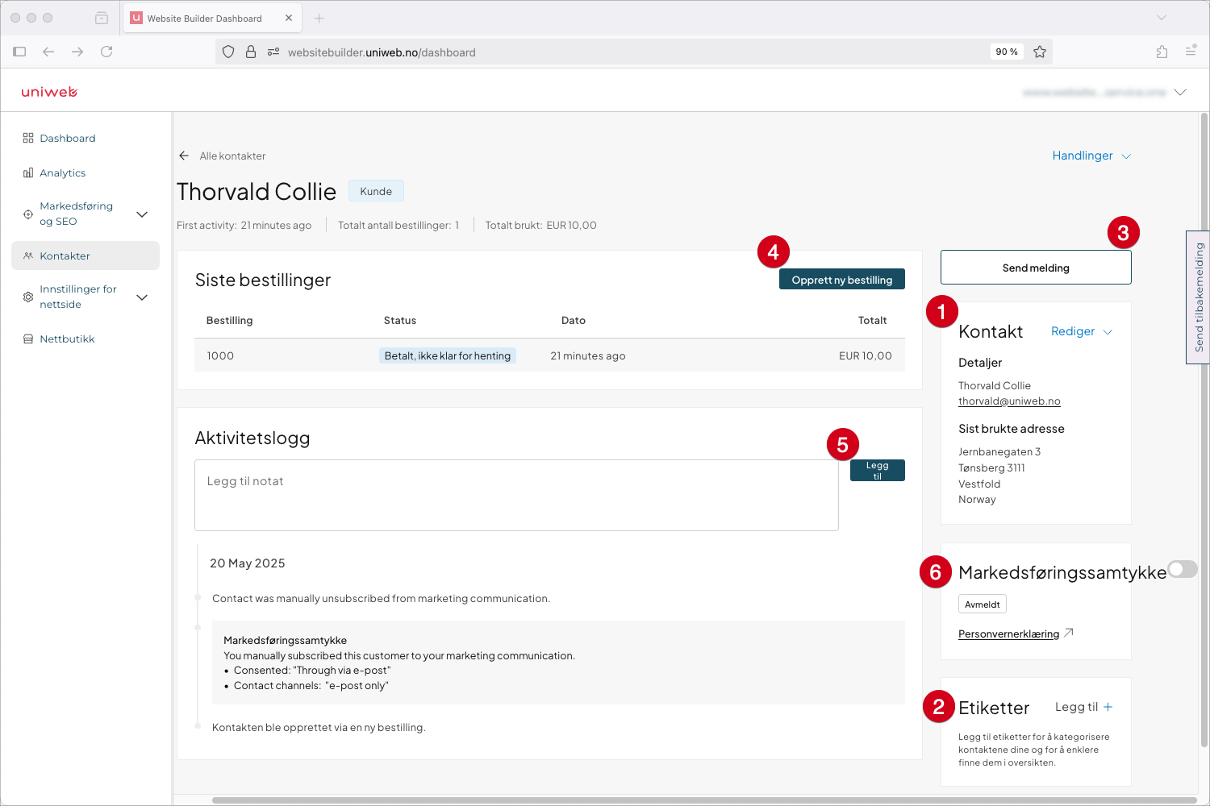Viewport: 1210px width, 806px height.
Task: Click the Status column header
Action: (400, 321)
